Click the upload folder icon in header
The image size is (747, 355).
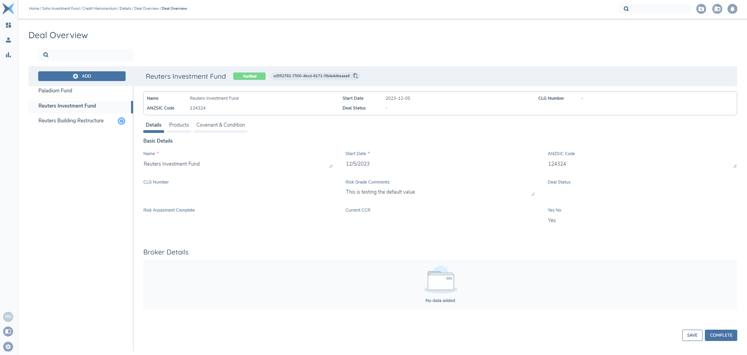coord(717,9)
